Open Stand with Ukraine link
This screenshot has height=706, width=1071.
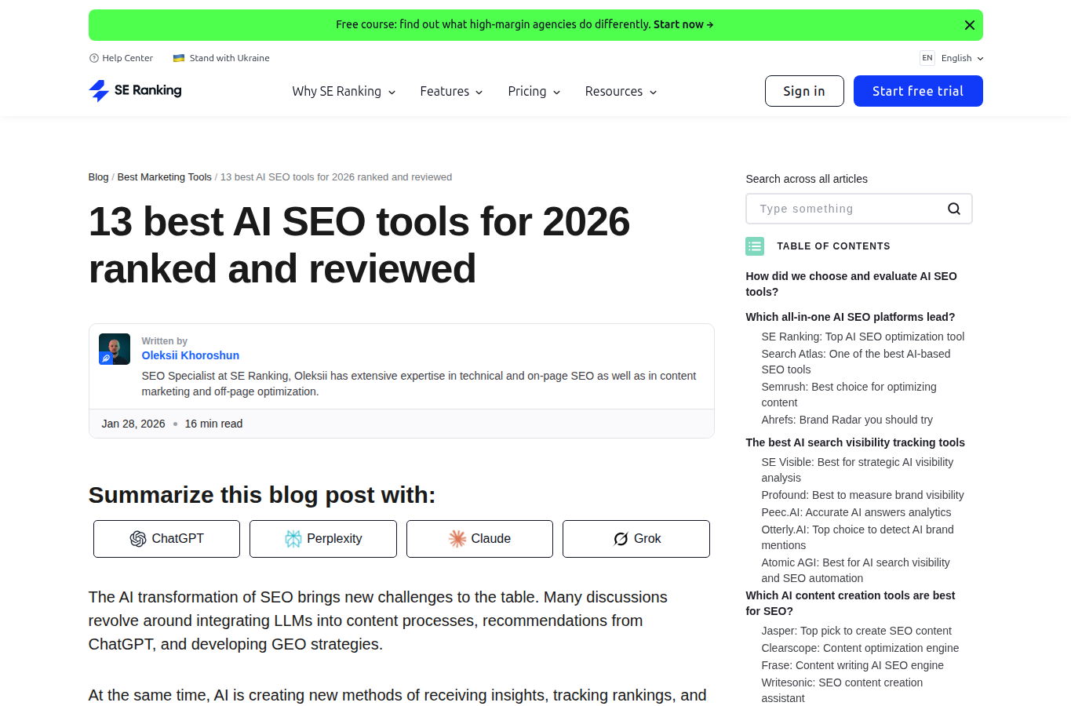(x=221, y=58)
